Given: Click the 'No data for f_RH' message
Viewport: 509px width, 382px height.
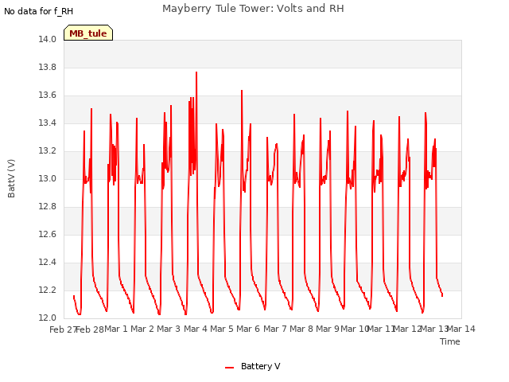Looking at the screenshot, I should pos(39,11).
